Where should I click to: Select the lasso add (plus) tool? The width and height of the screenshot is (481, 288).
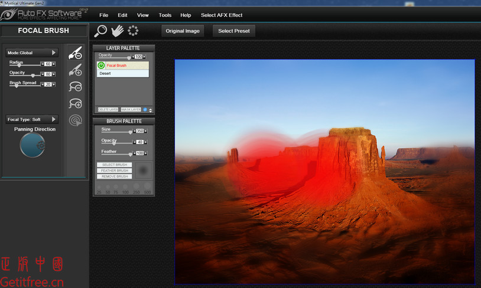click(x=75, y=103)
